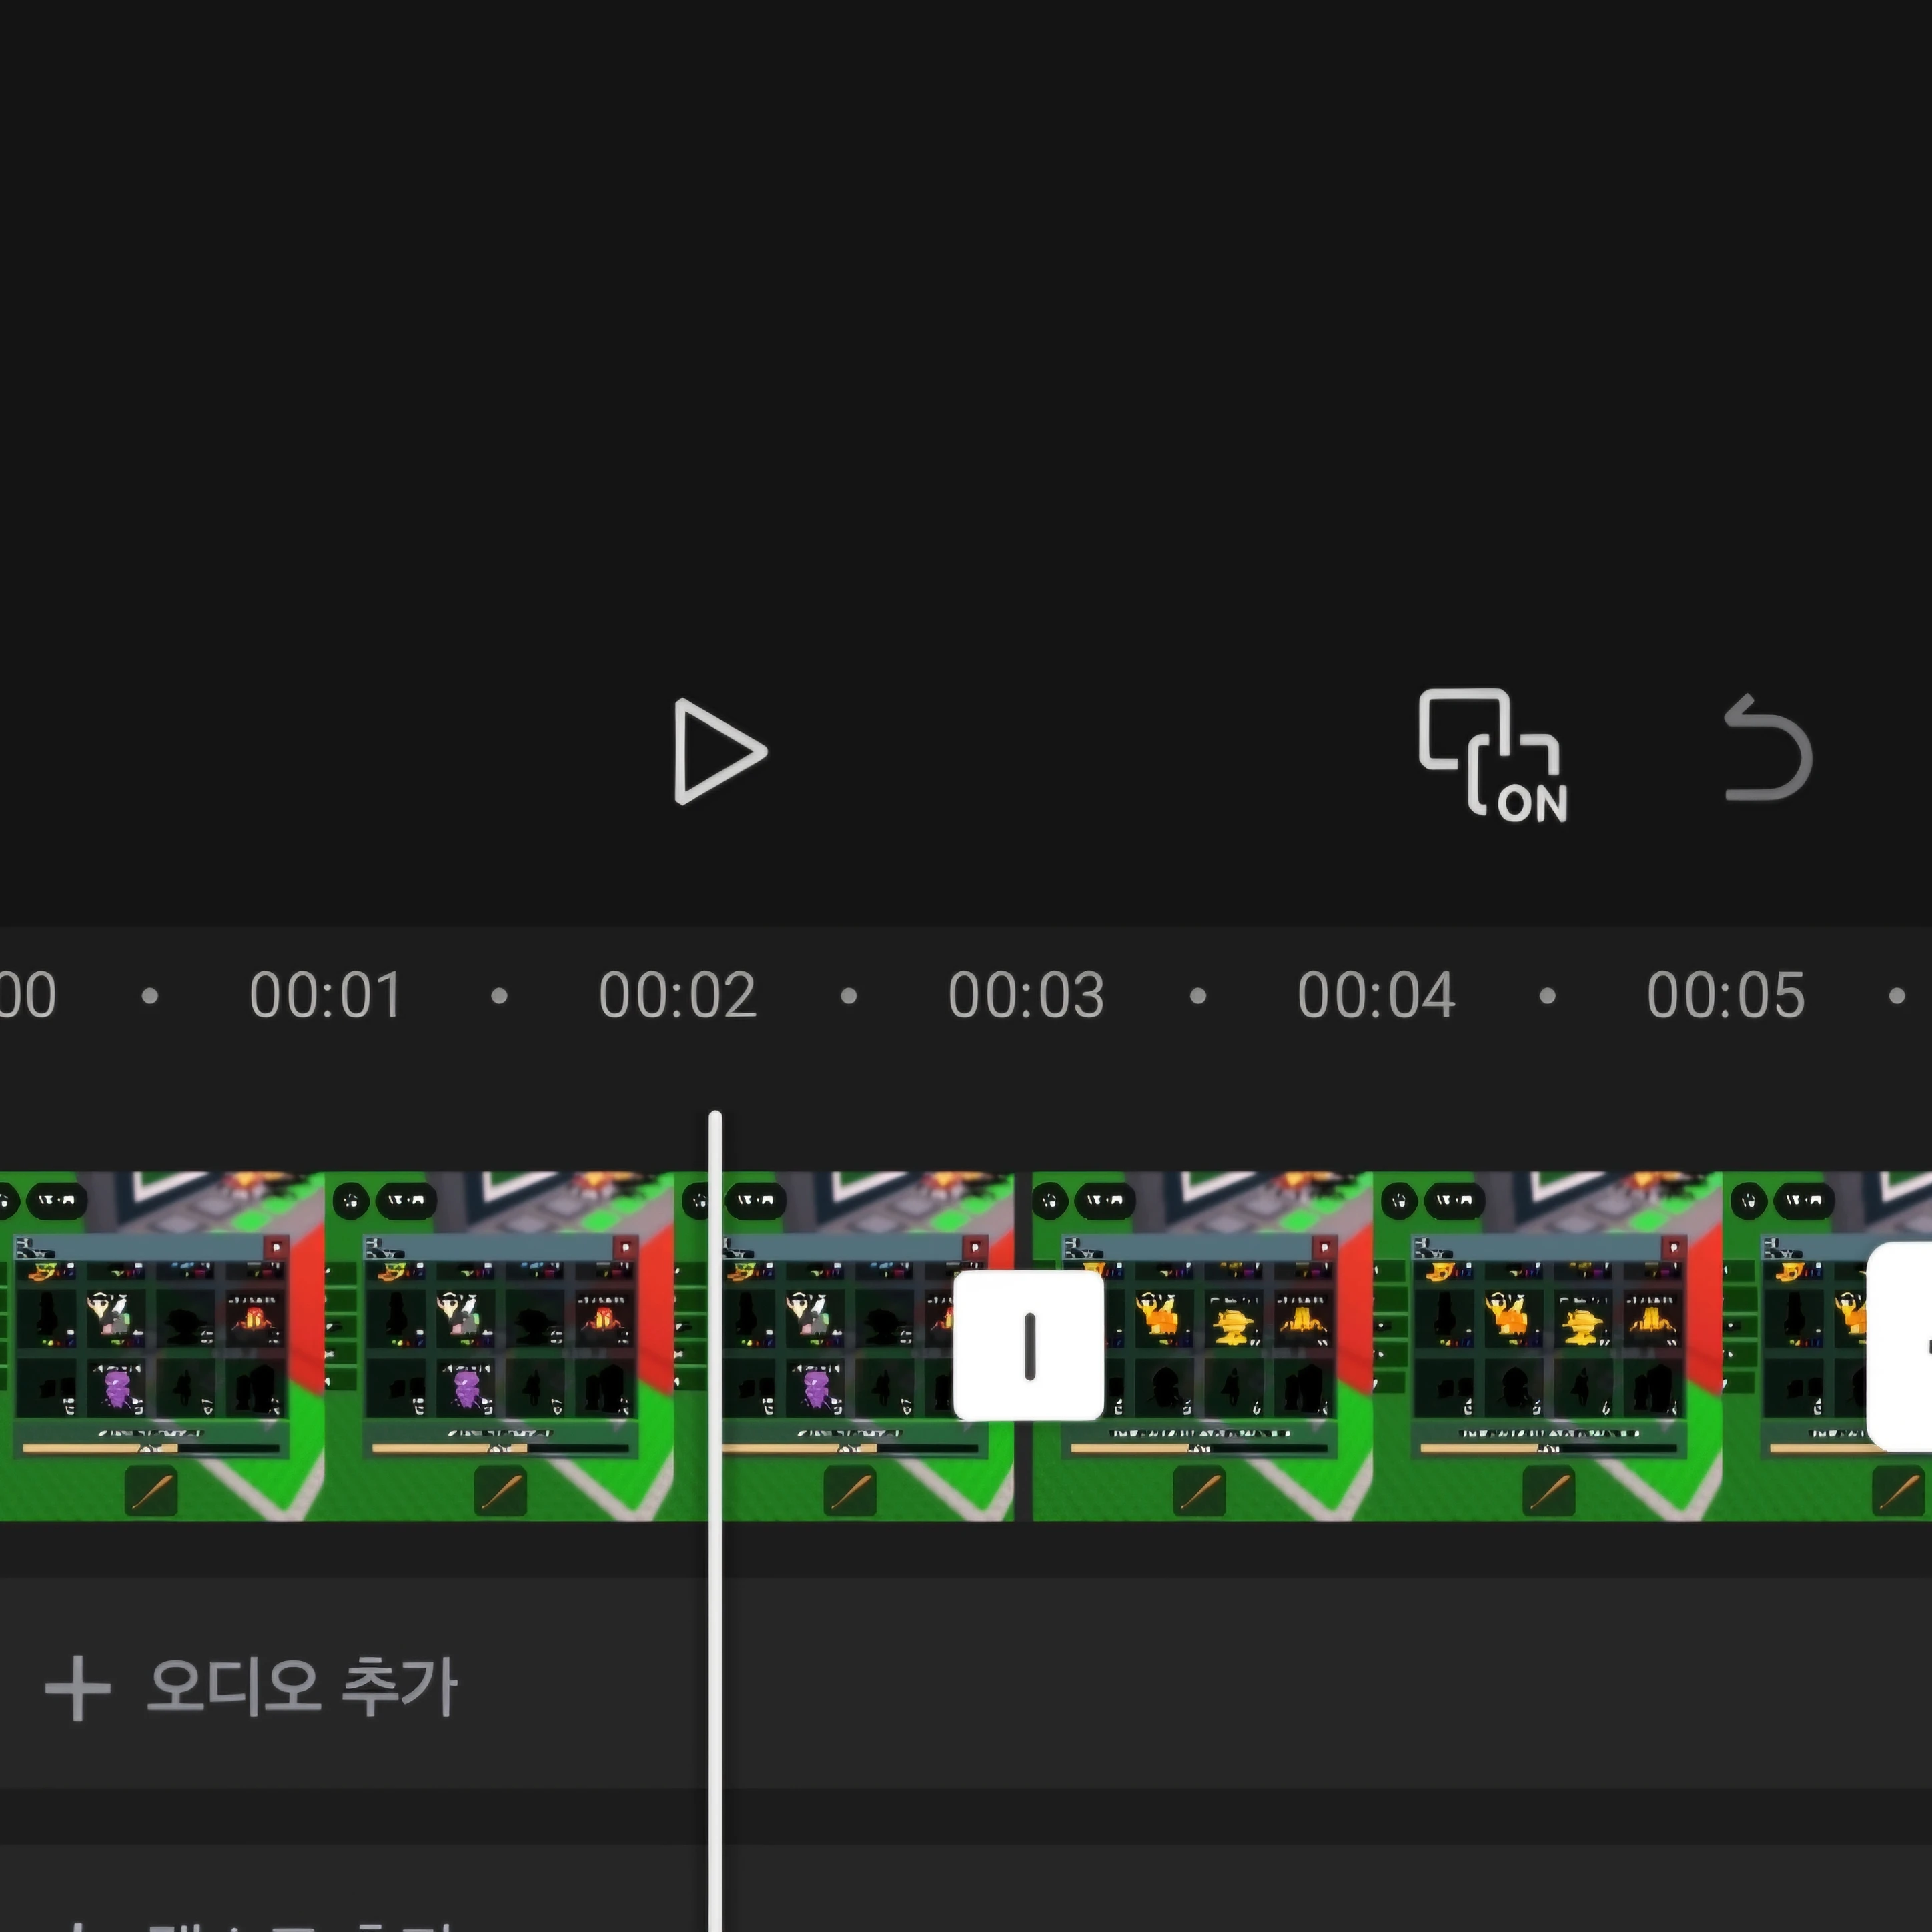Select the 00:05 time label
1932x1932 pixels.
click(x=1725, y=995)
